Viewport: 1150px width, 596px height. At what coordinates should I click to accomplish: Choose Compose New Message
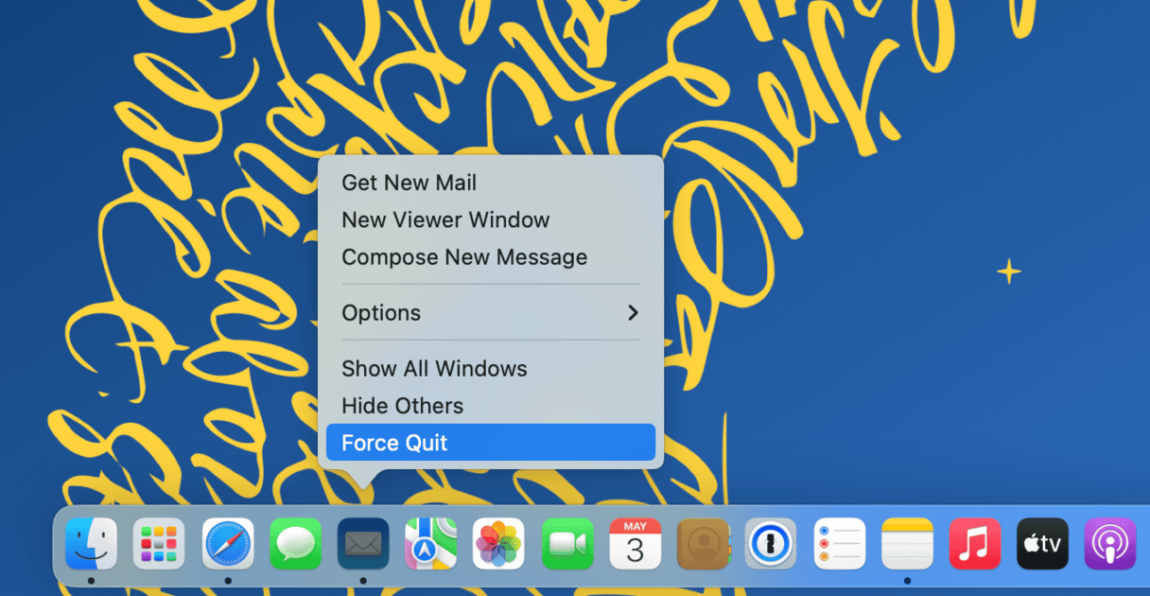[465, 256]
